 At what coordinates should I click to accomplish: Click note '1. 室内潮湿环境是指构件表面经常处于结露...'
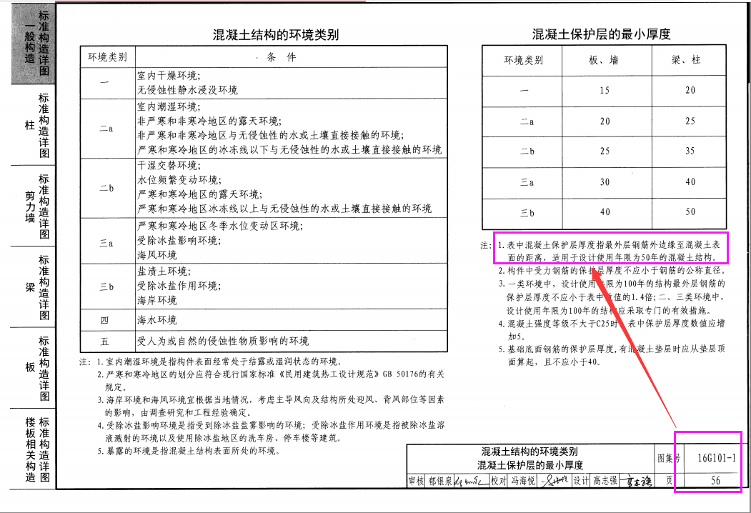coord(220,362)
